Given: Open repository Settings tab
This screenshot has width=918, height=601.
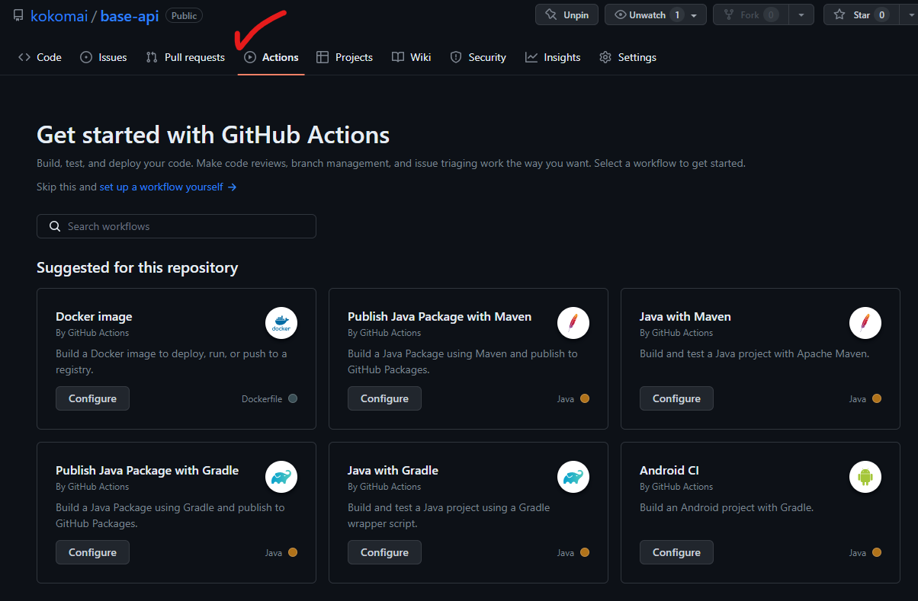Looking at the screenshot, I should pyautogui.click(x=628, y=57).
